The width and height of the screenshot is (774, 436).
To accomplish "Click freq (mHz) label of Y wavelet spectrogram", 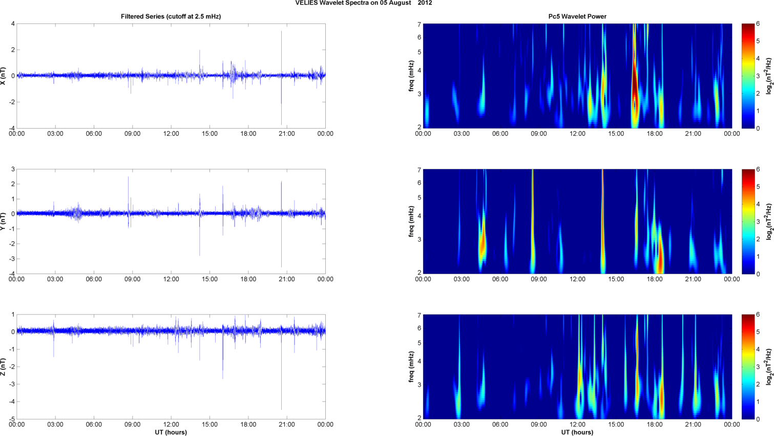I will coord(411,221).
